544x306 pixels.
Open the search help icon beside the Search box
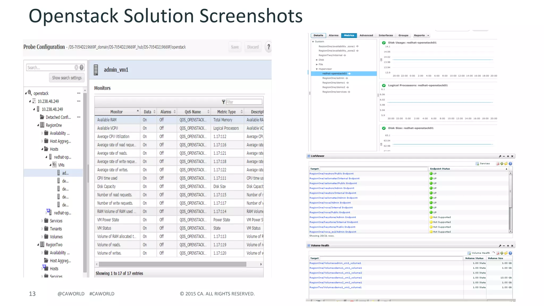[82, 67]
